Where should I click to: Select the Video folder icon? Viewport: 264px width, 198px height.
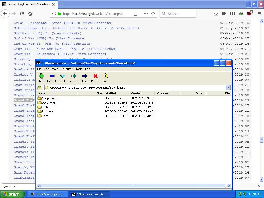[39, 116]
